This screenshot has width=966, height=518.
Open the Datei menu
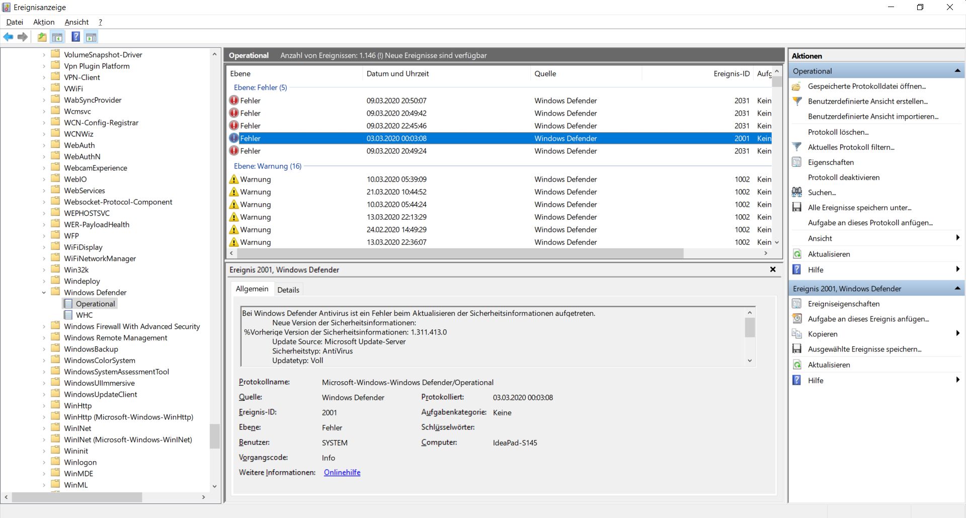tap(15, 22)
